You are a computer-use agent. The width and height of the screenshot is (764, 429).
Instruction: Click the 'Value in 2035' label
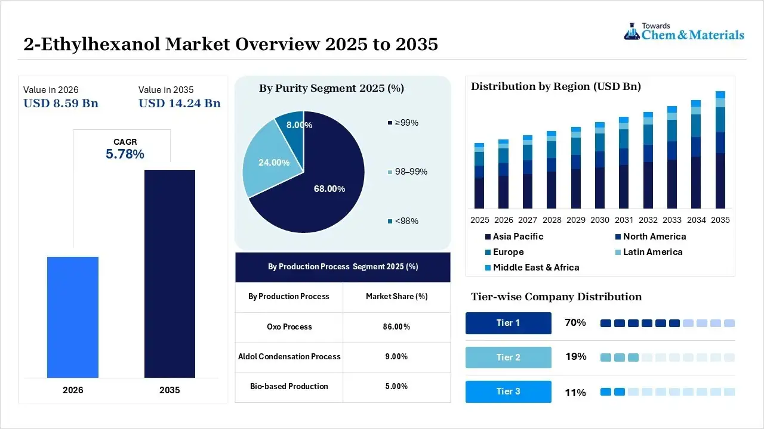pyautogui.click(x=166, y=90)
